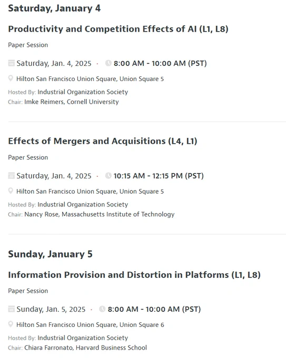Click chair Chiara Farronato, Harvard Business School
Viewport: 286px width, 358px height.
coord(85,347)
